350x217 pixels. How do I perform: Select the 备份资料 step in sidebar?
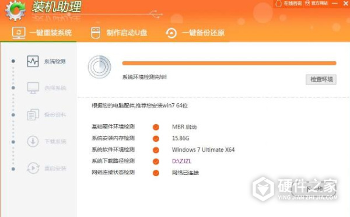coord(46,115)
